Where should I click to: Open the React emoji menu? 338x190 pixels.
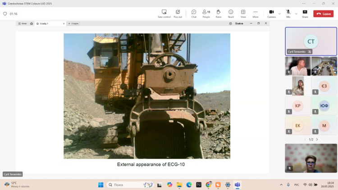(231, 14)
